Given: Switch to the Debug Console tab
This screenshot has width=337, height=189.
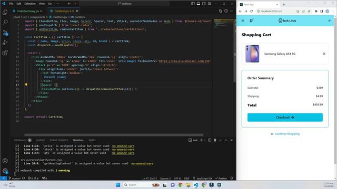Looking at the screenshot, I should 58,140.
